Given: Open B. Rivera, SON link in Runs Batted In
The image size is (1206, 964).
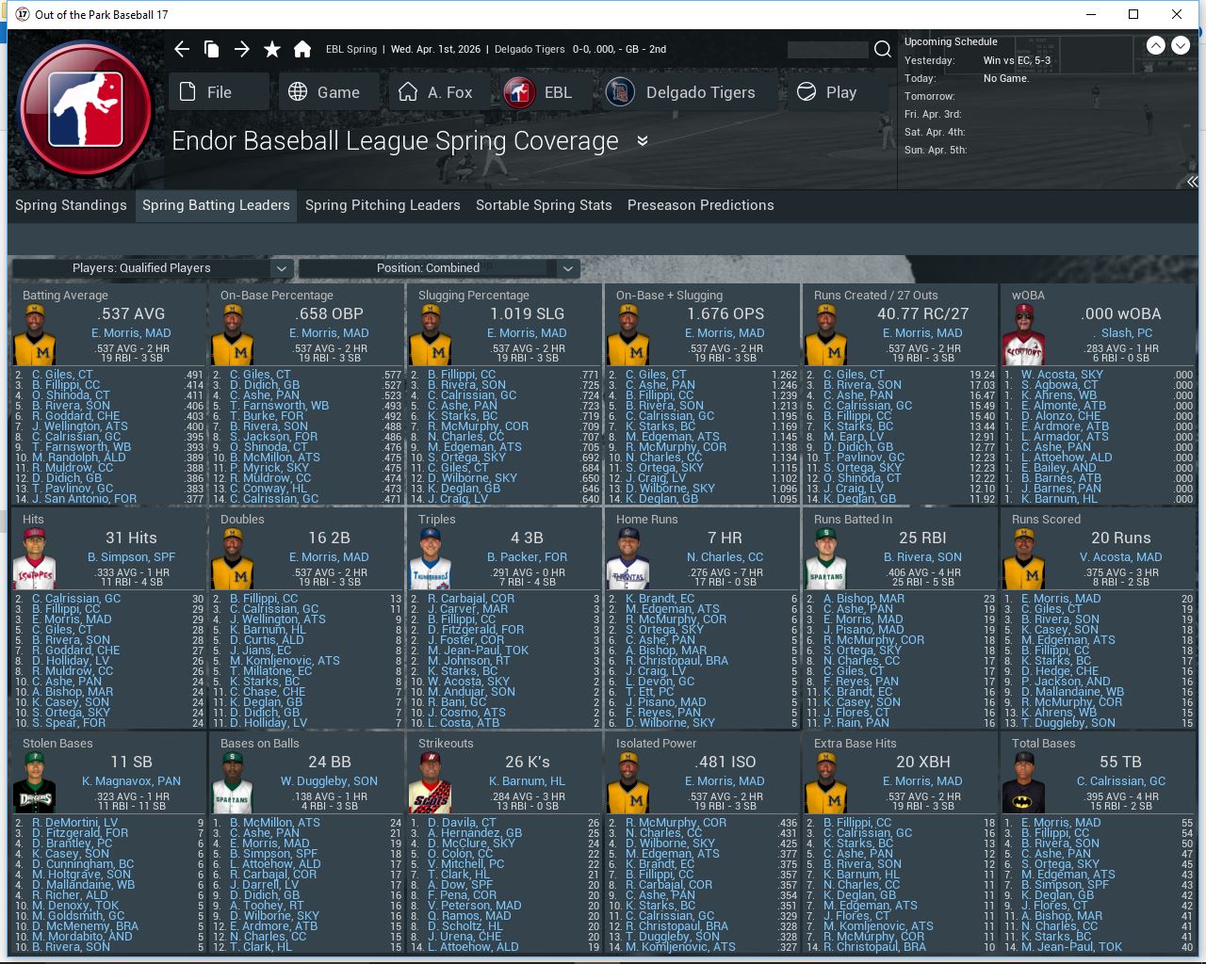Looking at the screenshot, I should [x=922, y=557].
